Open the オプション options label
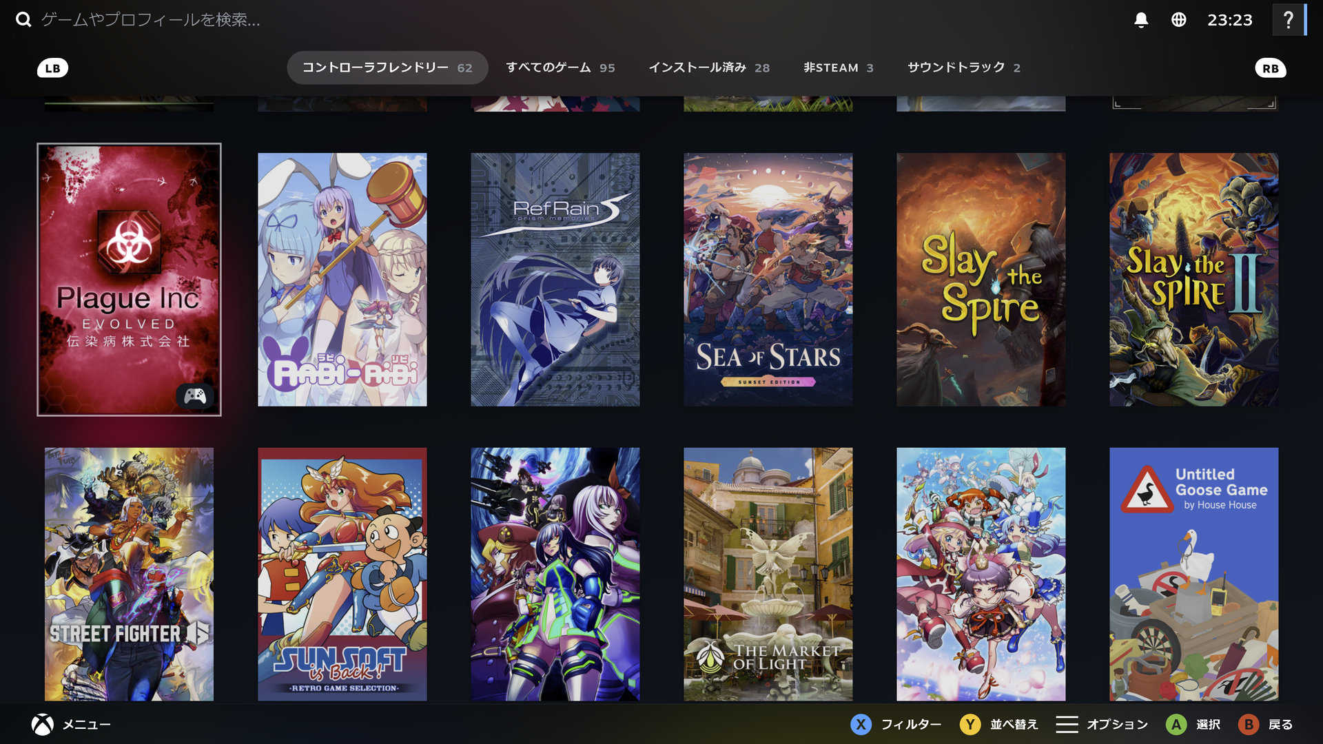Image resolution: width=1323 pixels, height=744 pixels. (x=1118, y=725)
